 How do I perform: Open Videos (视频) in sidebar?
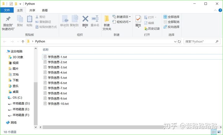[14, 63]
